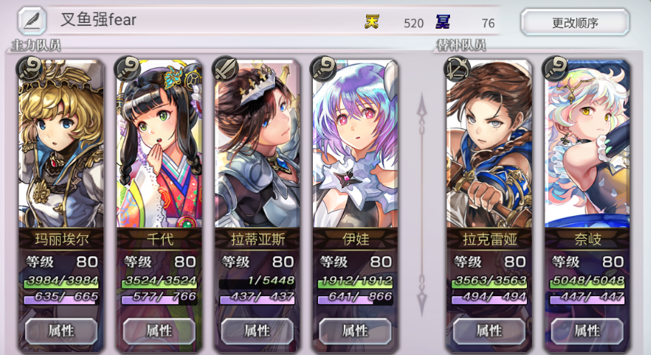Viewport: 651px width, 355px height.
Task: Click the blue 冥 attribute icon
Action: pos(443,22)
